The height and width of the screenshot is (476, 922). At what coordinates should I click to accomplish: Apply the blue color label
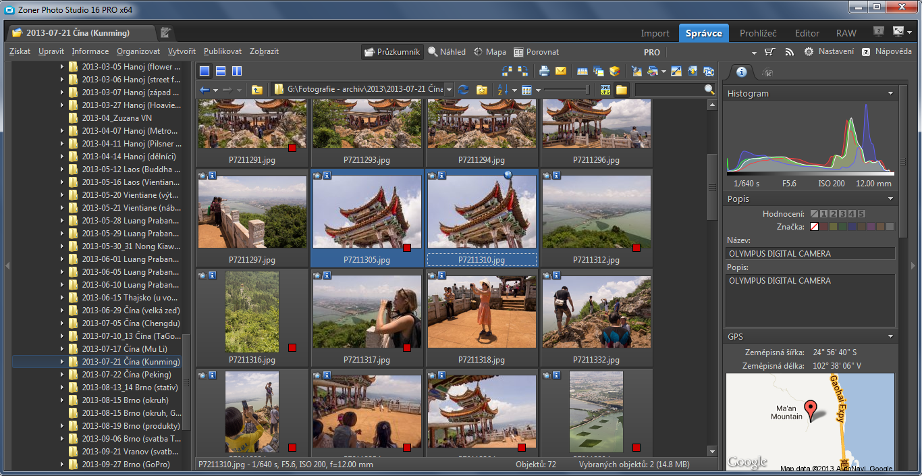852,227
